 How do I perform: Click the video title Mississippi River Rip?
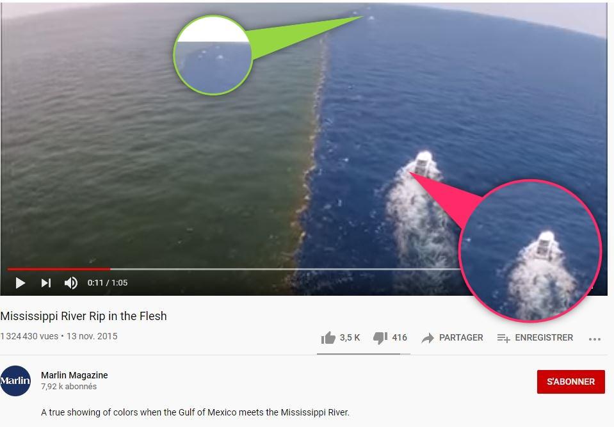coord(83,316)
